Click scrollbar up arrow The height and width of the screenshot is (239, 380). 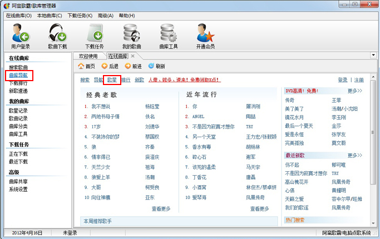pyautogui.click(x=373, y=77)
